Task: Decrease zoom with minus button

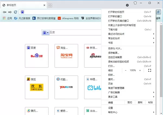Action: [x=126, y=70]
